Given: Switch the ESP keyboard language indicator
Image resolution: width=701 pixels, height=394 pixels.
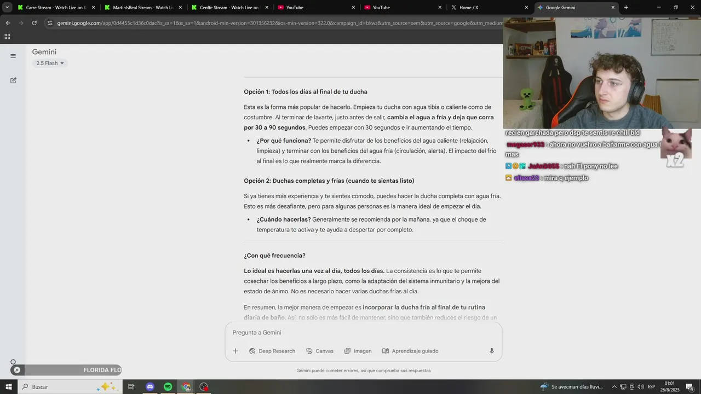Looking at the screenshot, I should click(652, 387).
